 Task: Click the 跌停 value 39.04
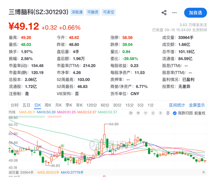[128, 44]
